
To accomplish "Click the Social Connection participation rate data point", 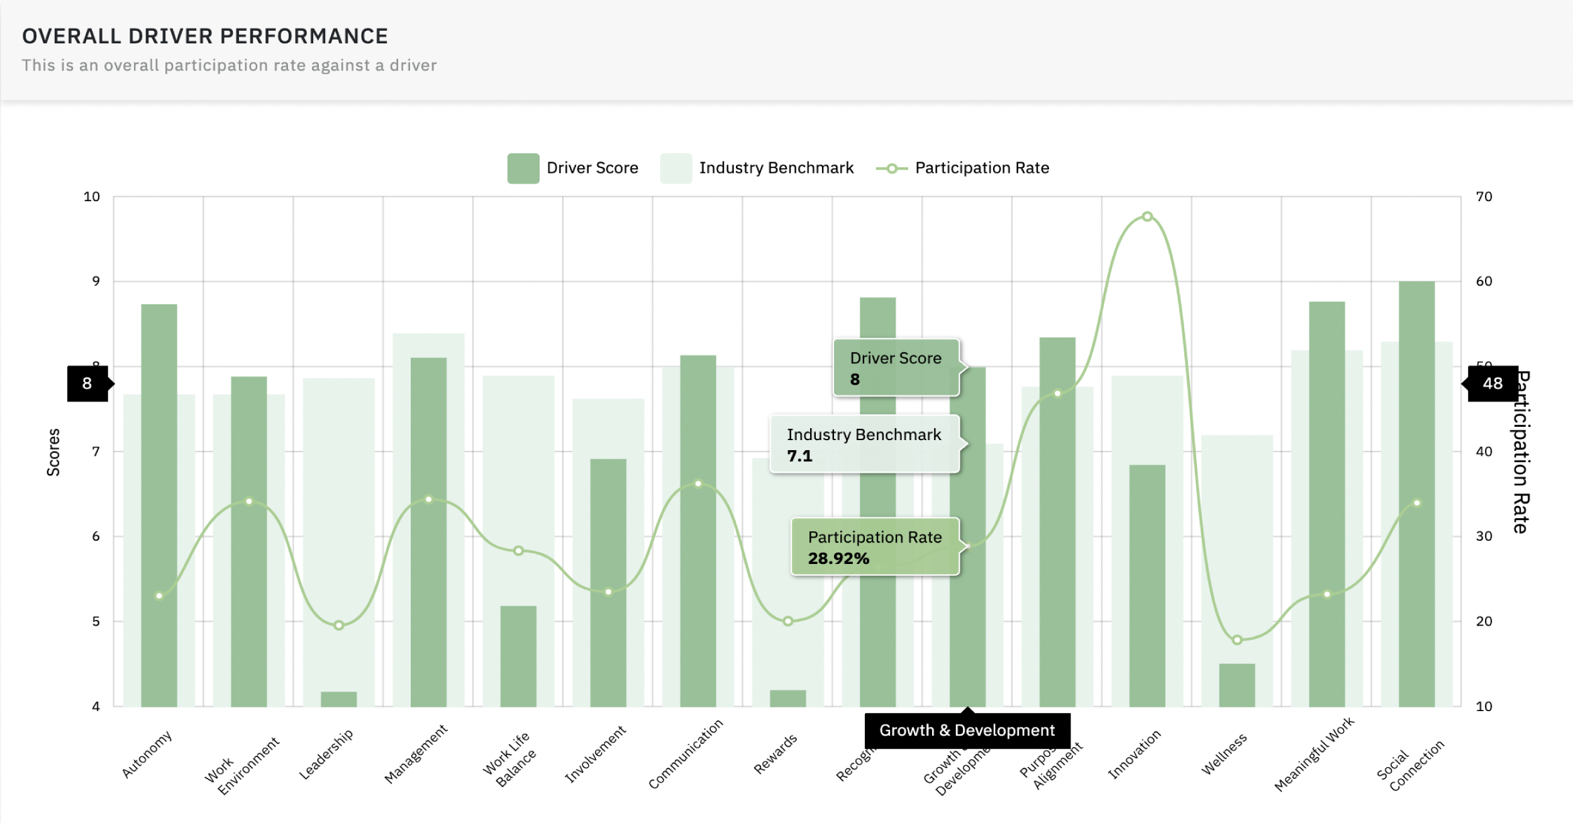I will click(x=1416, y=502).
